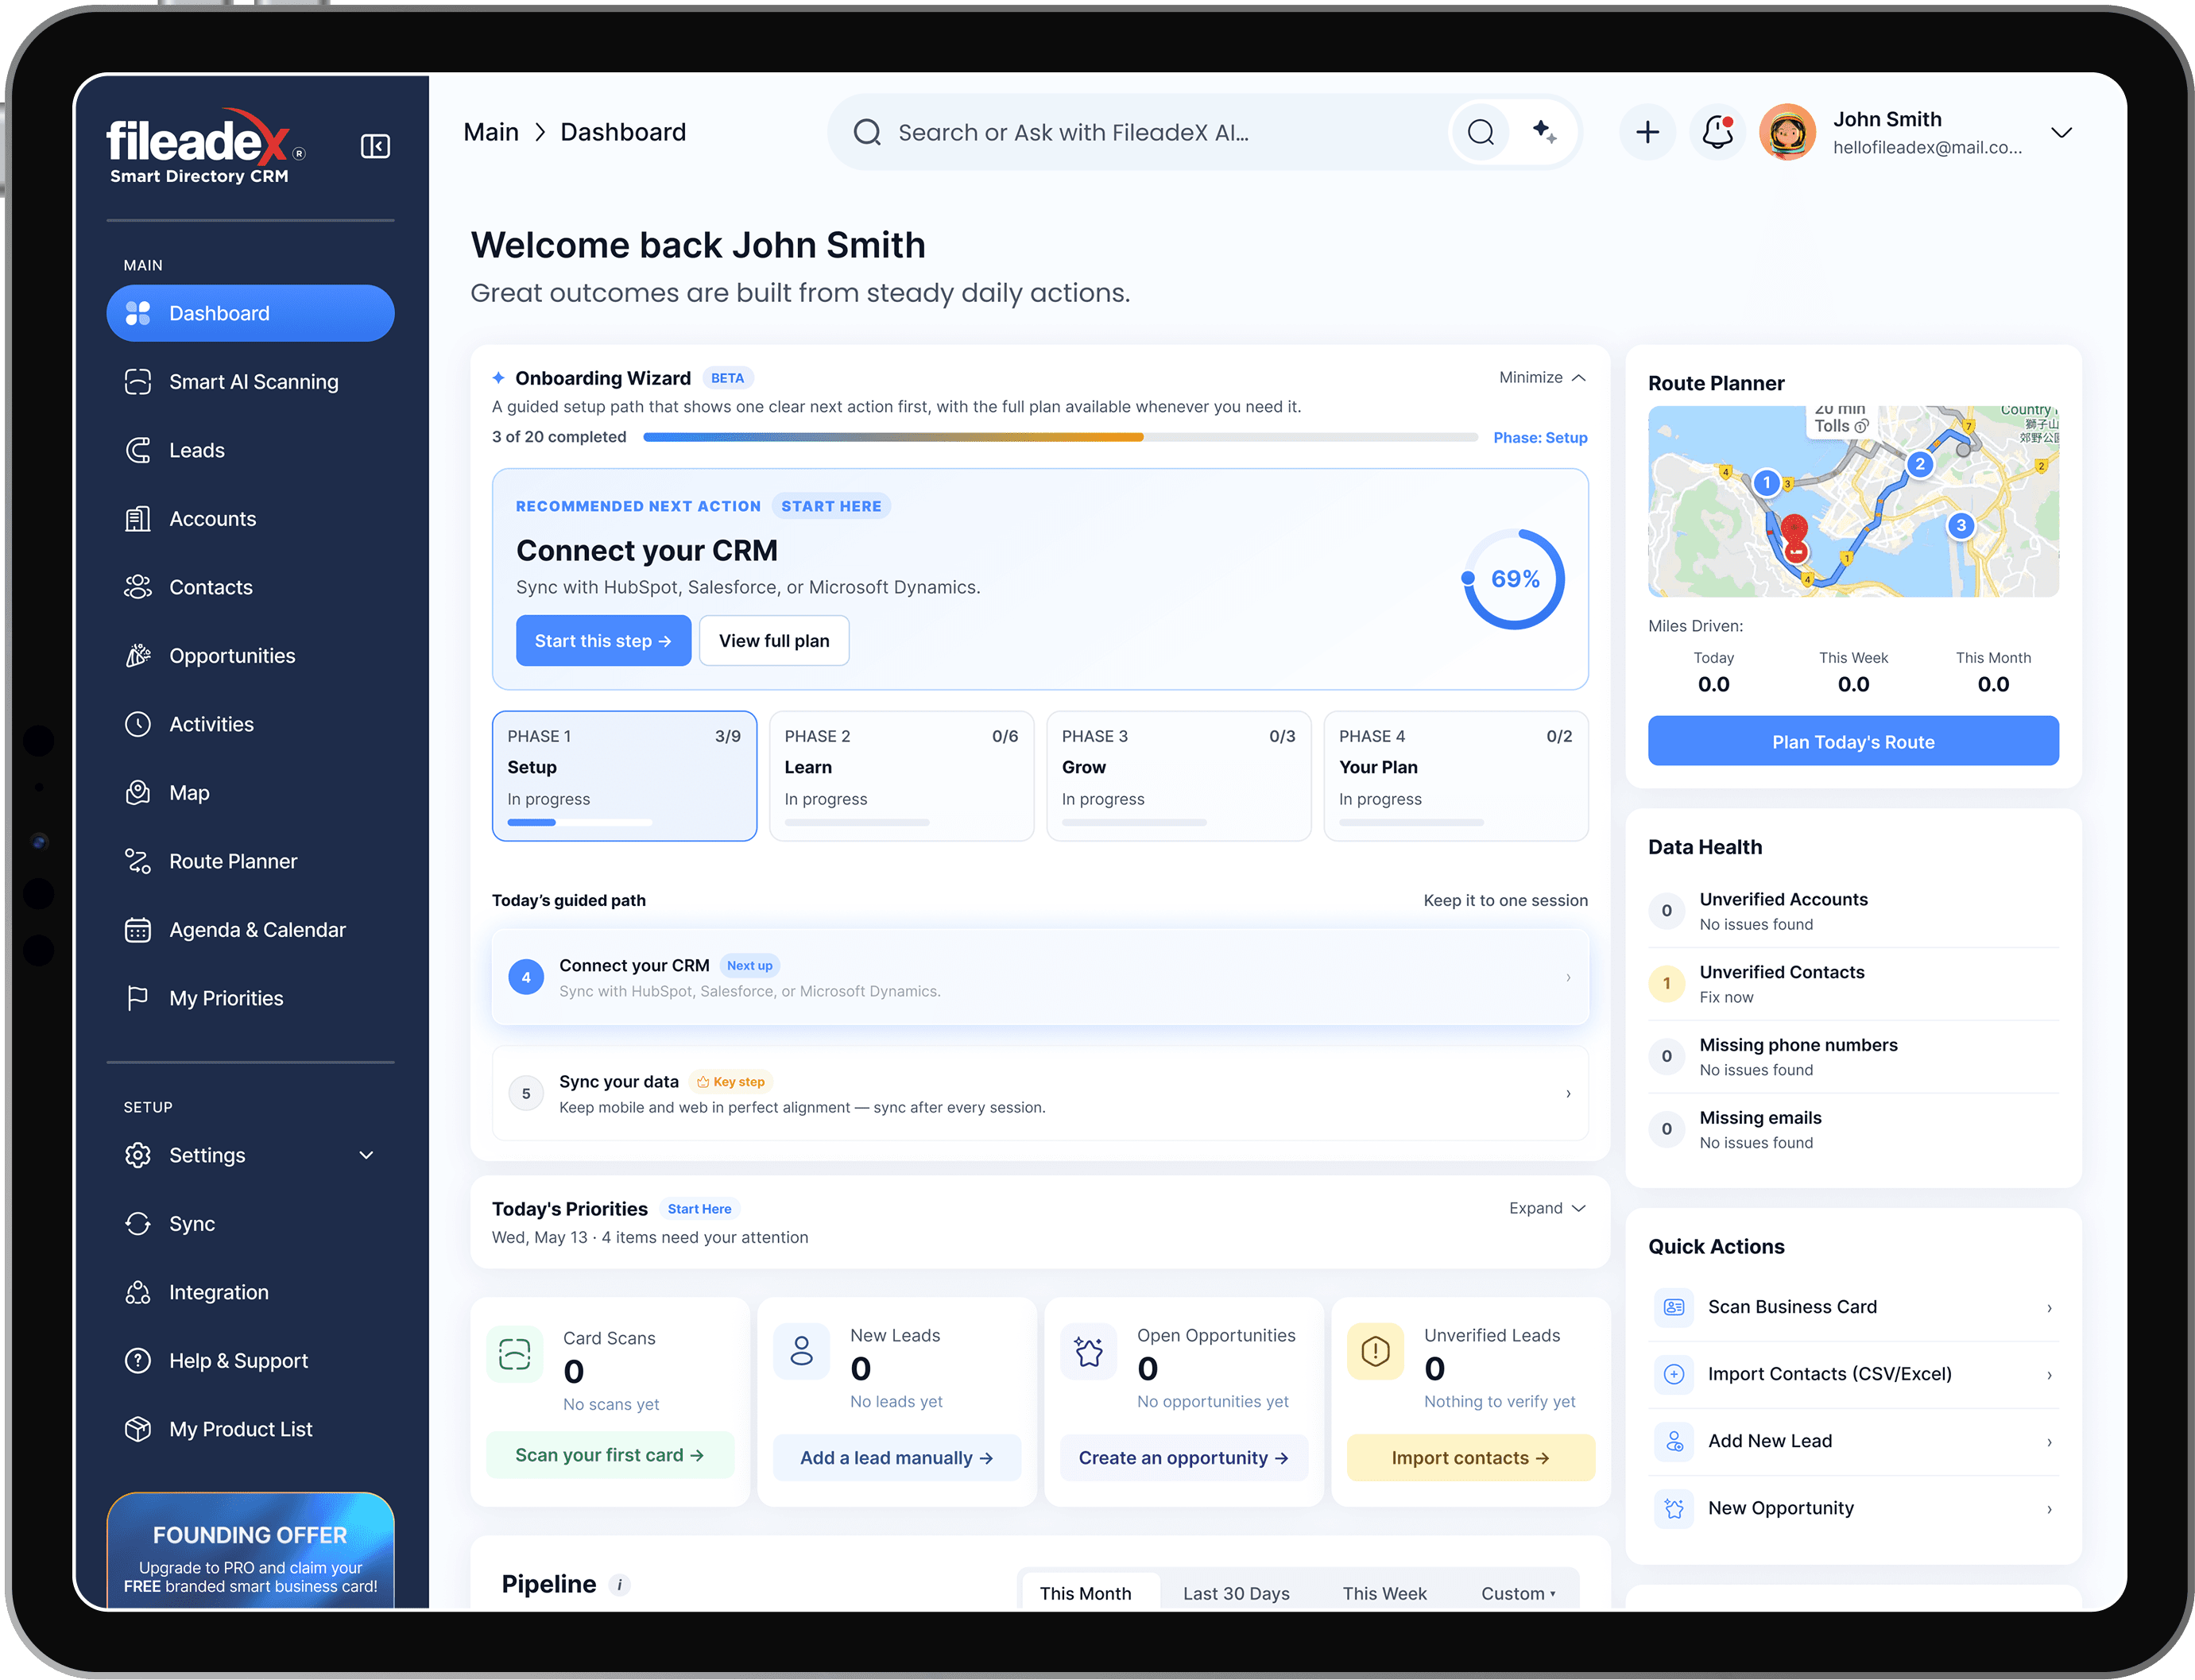Click the New Leads person icon

801,1351
